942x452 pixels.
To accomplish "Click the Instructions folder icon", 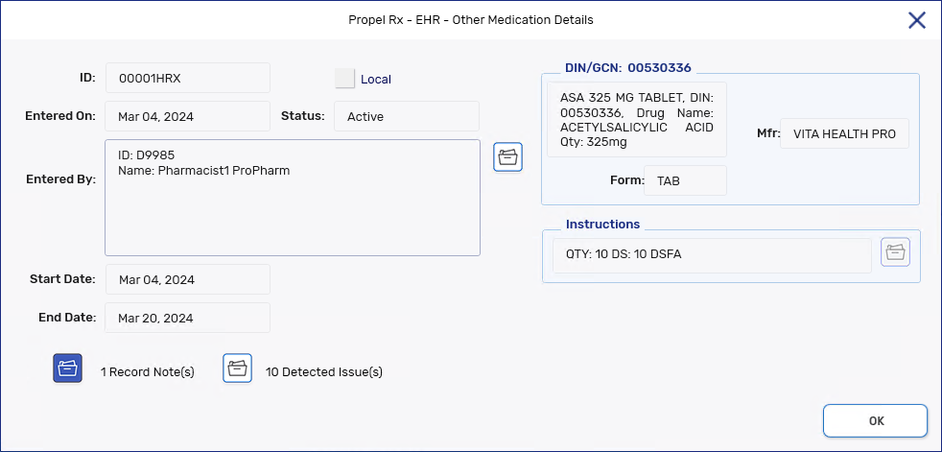I will click(x=895, y=252).
